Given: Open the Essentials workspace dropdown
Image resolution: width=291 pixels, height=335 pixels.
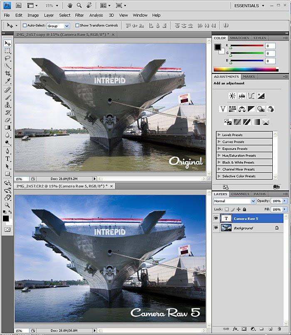Looking at the screenshot, I should (249, 5).
